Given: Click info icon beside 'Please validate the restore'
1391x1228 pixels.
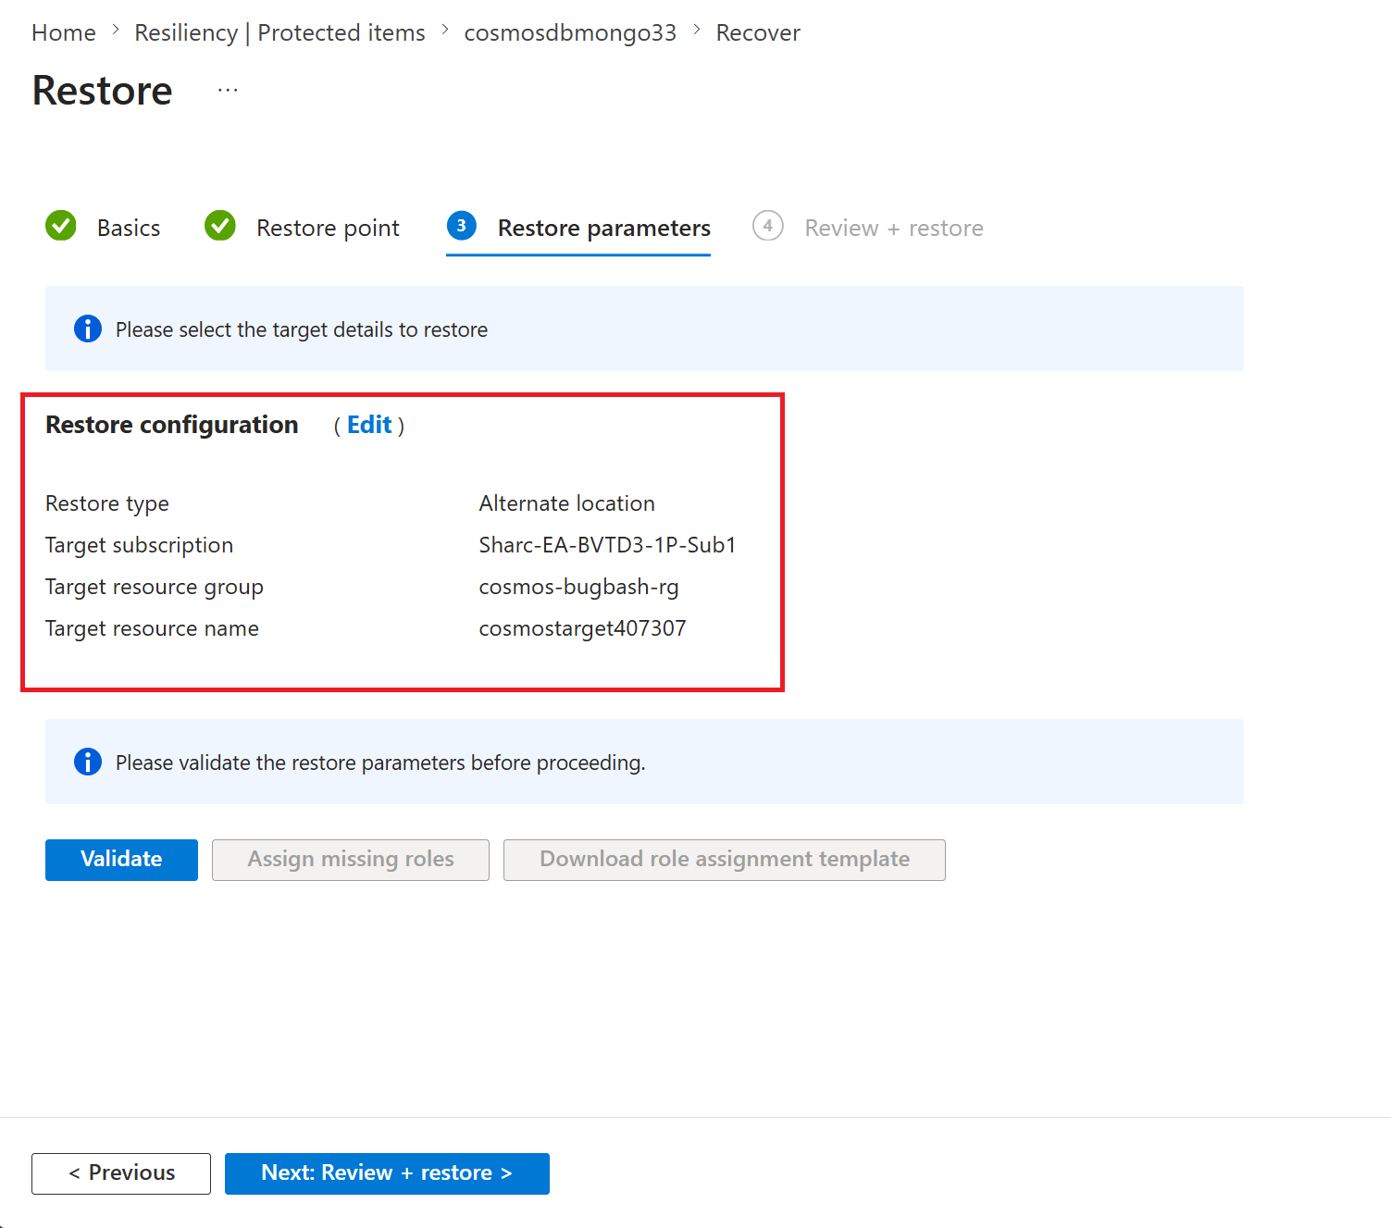Looking at the screenshot, I should (88, 762).
